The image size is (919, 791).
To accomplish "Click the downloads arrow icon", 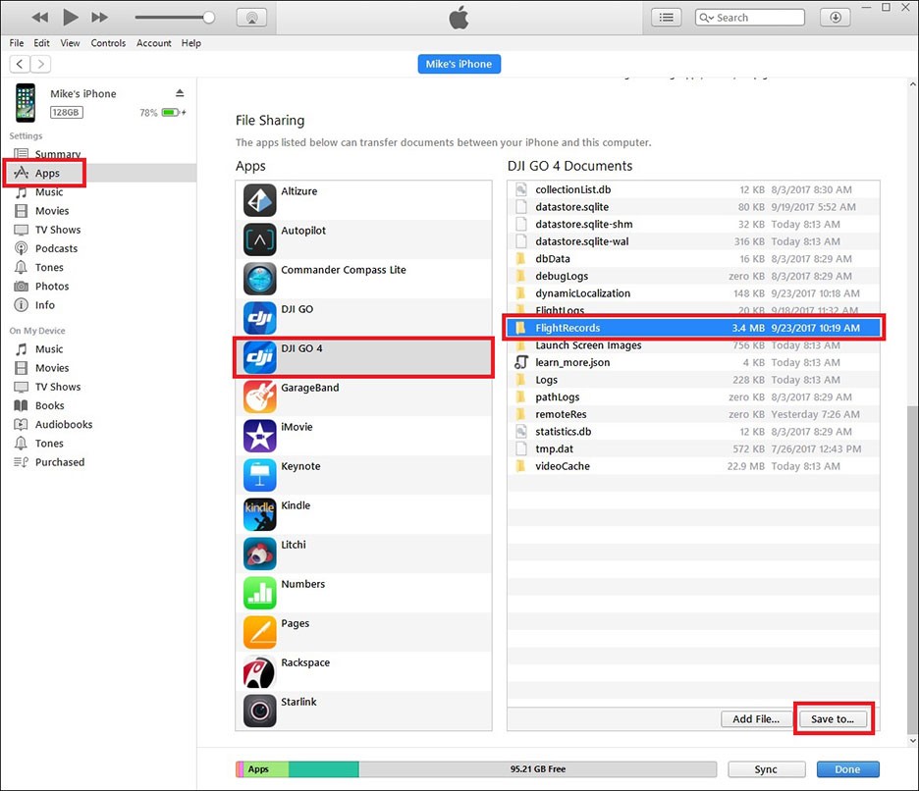I will (x=836, y=18).
